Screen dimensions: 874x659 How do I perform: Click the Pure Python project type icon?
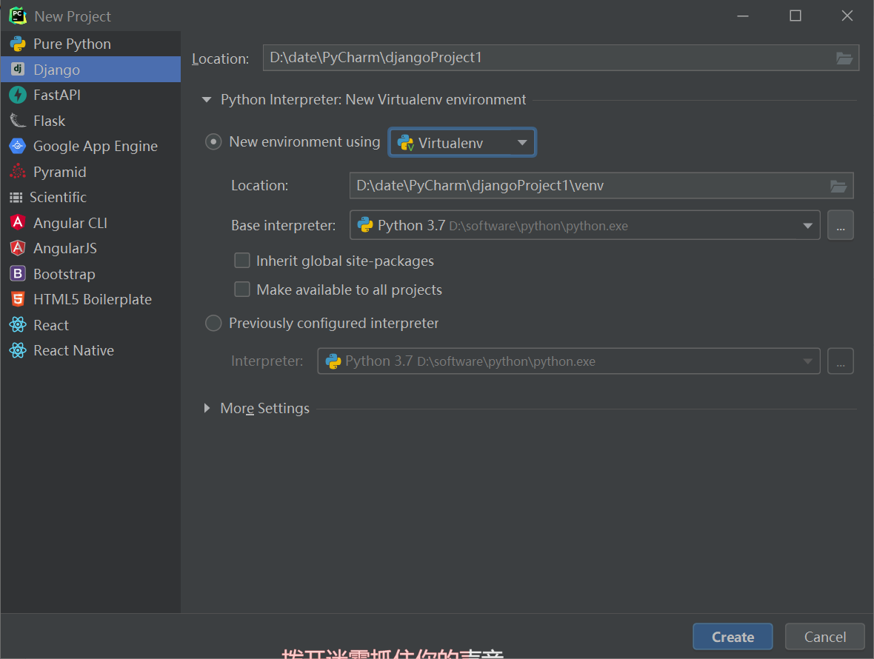[18, 44]
